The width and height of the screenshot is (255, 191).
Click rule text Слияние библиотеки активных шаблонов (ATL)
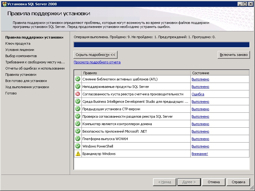coord(120,79)
